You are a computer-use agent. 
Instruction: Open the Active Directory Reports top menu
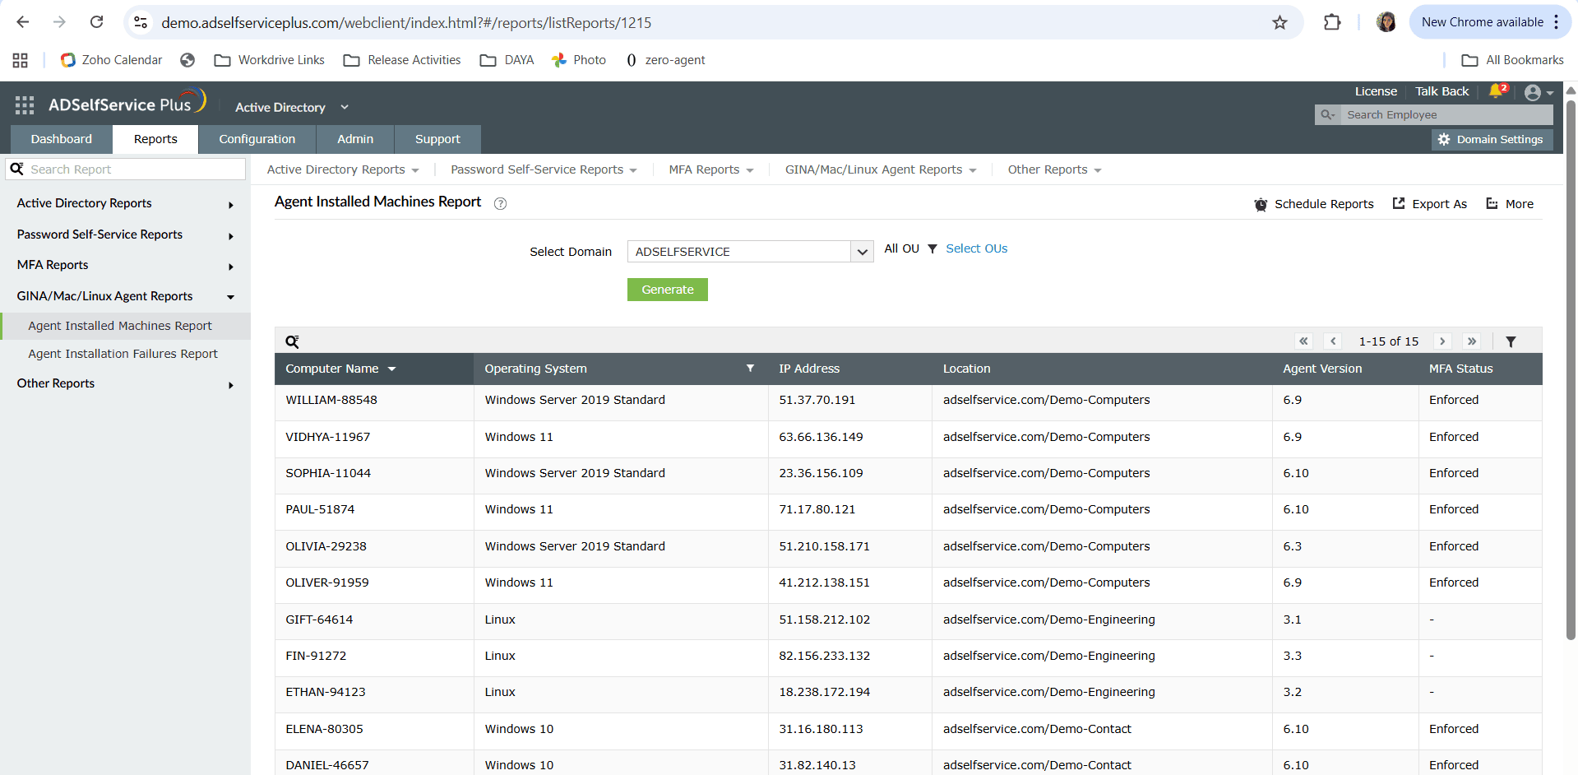(343, 169)
